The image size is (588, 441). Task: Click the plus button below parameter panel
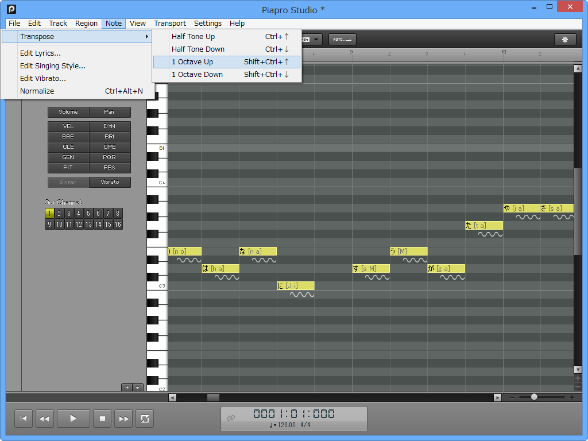(127, 388)
